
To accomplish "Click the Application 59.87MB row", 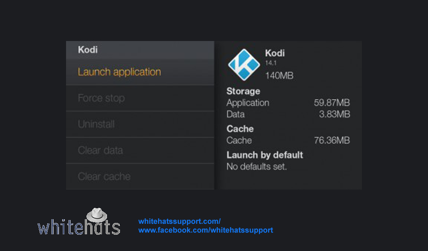I will 288,102.
